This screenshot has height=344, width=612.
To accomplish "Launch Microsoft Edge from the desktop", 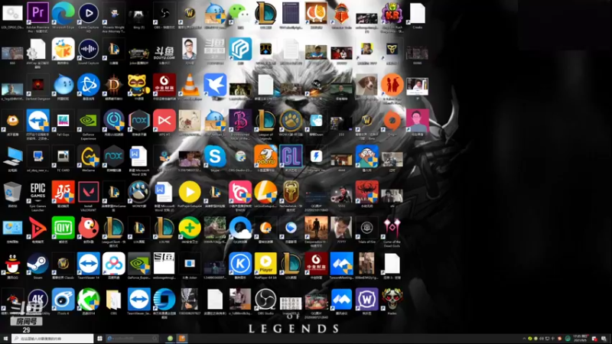I will point(63,13).
